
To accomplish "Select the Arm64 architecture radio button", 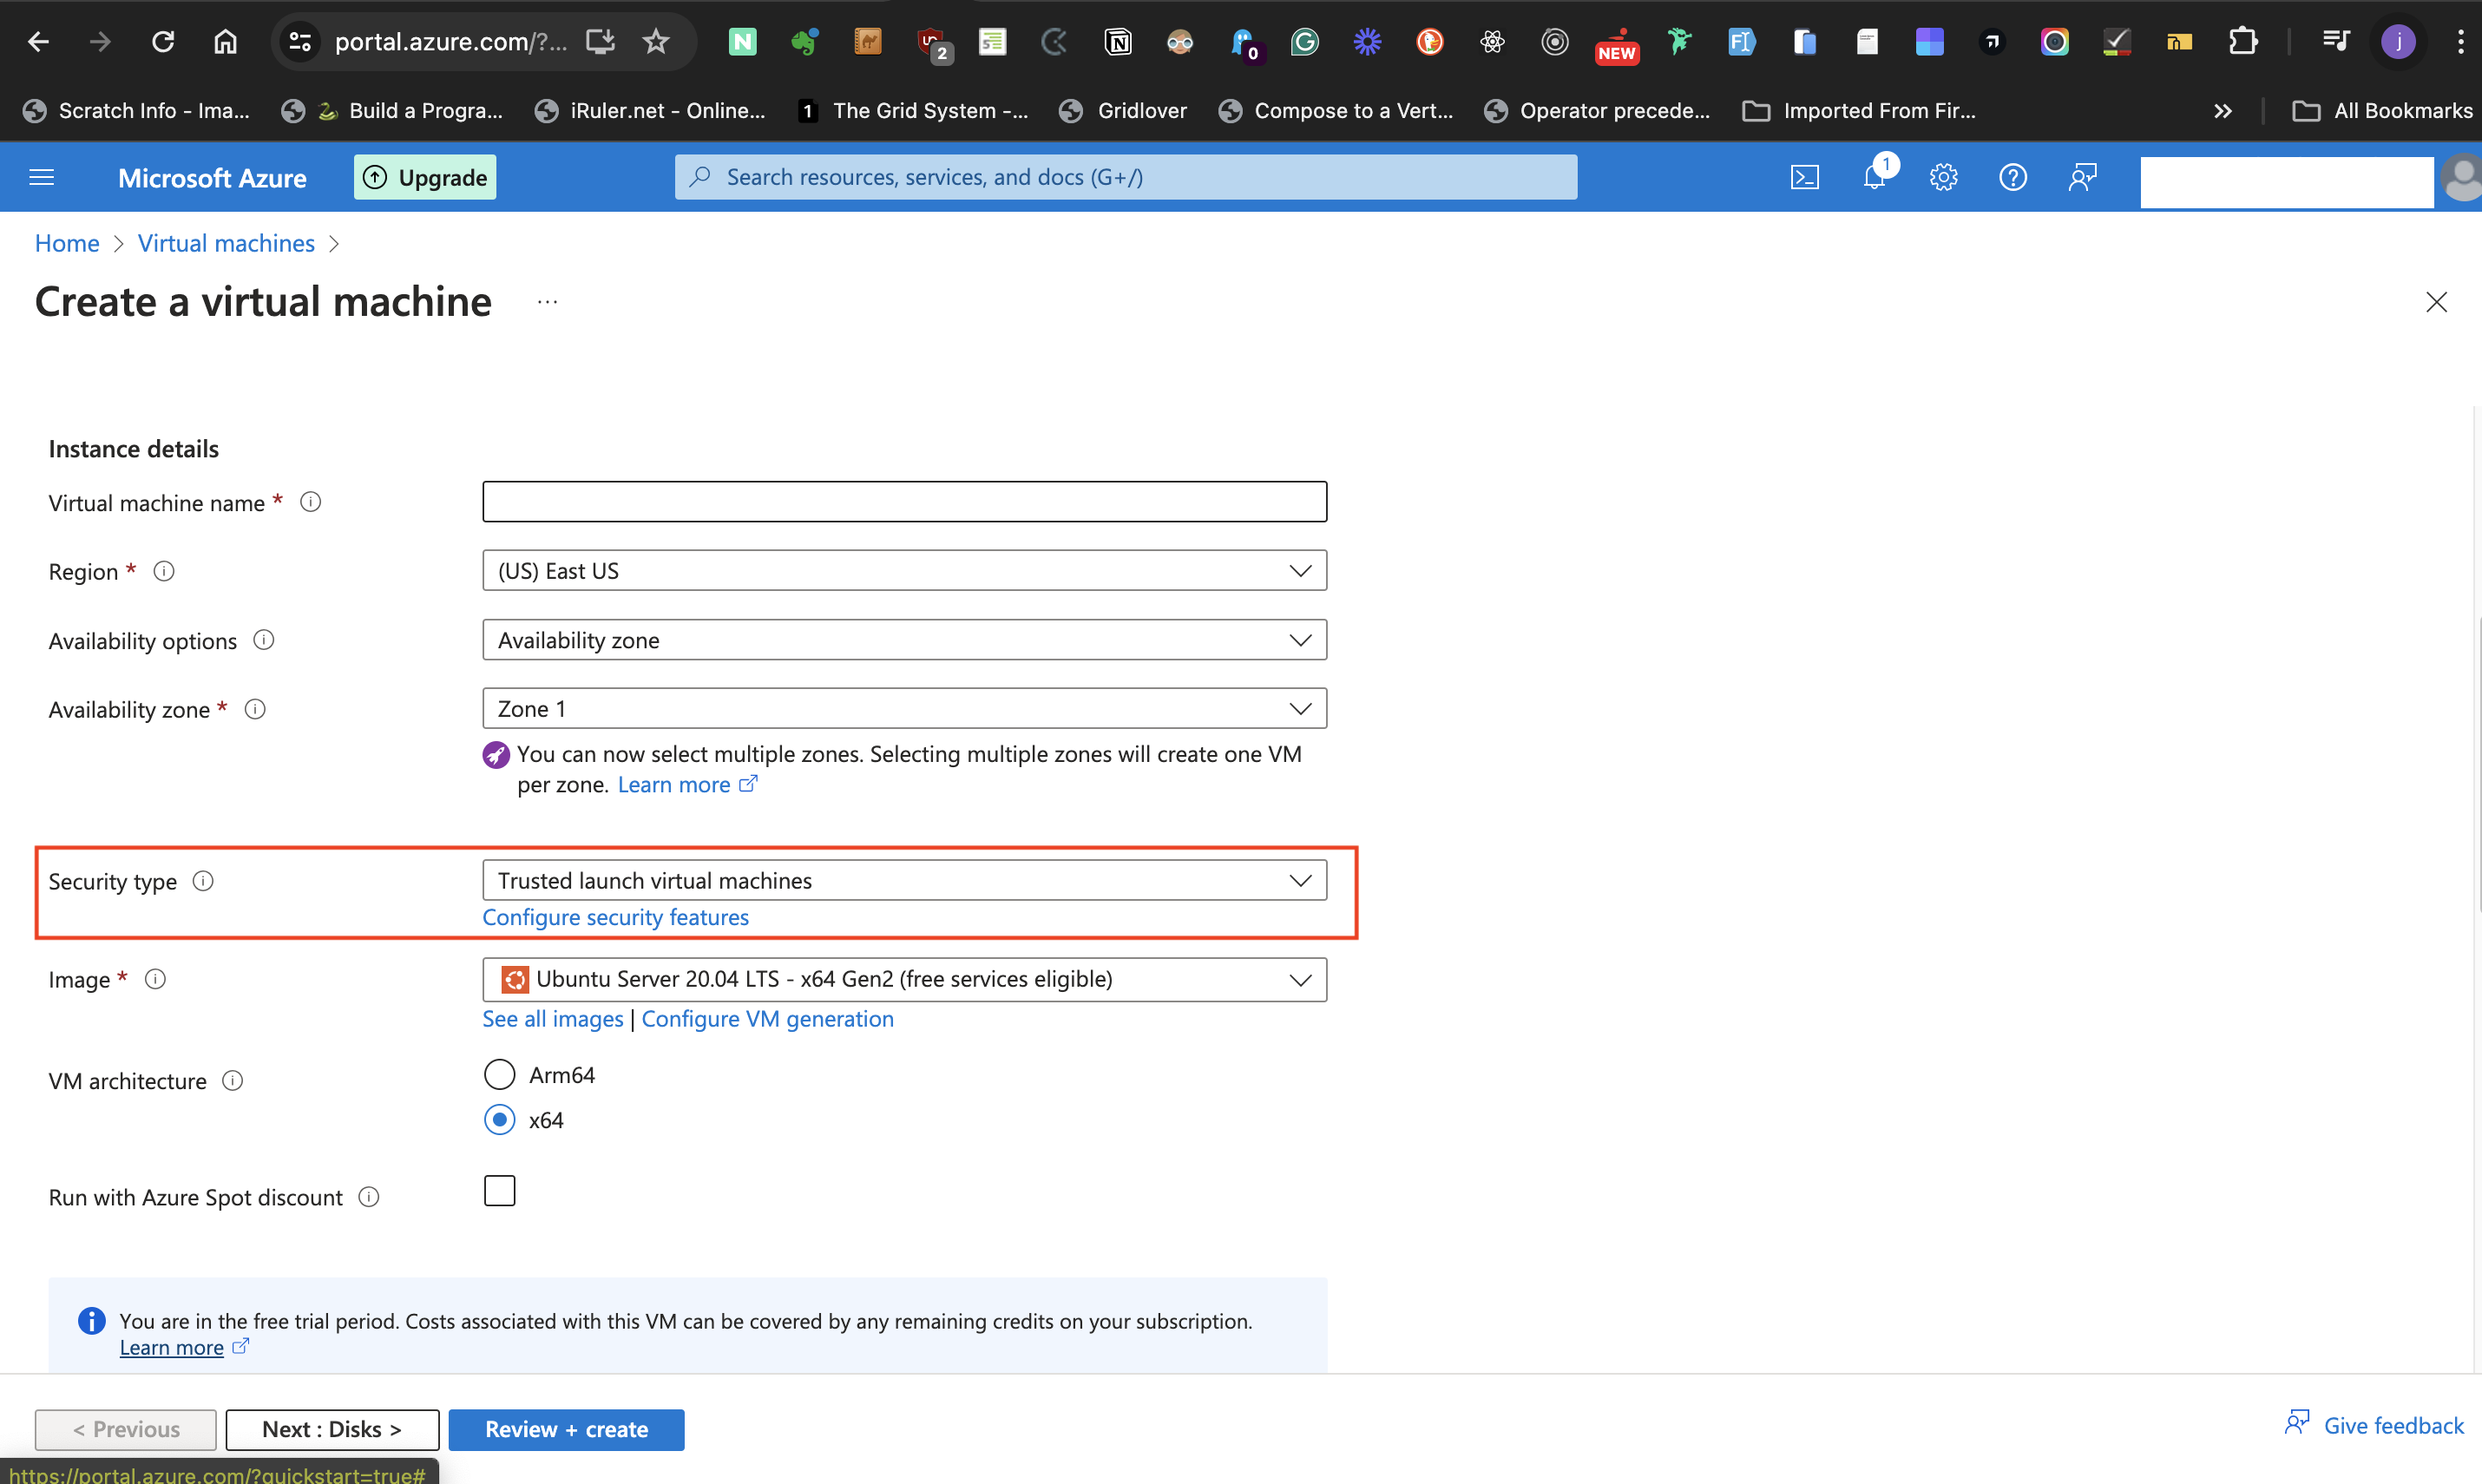I will [499, 1075].
